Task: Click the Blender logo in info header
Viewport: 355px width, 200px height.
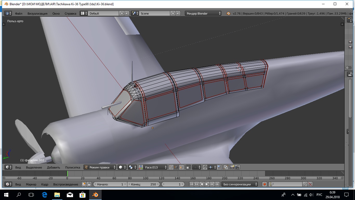Action: coord(228,13)
